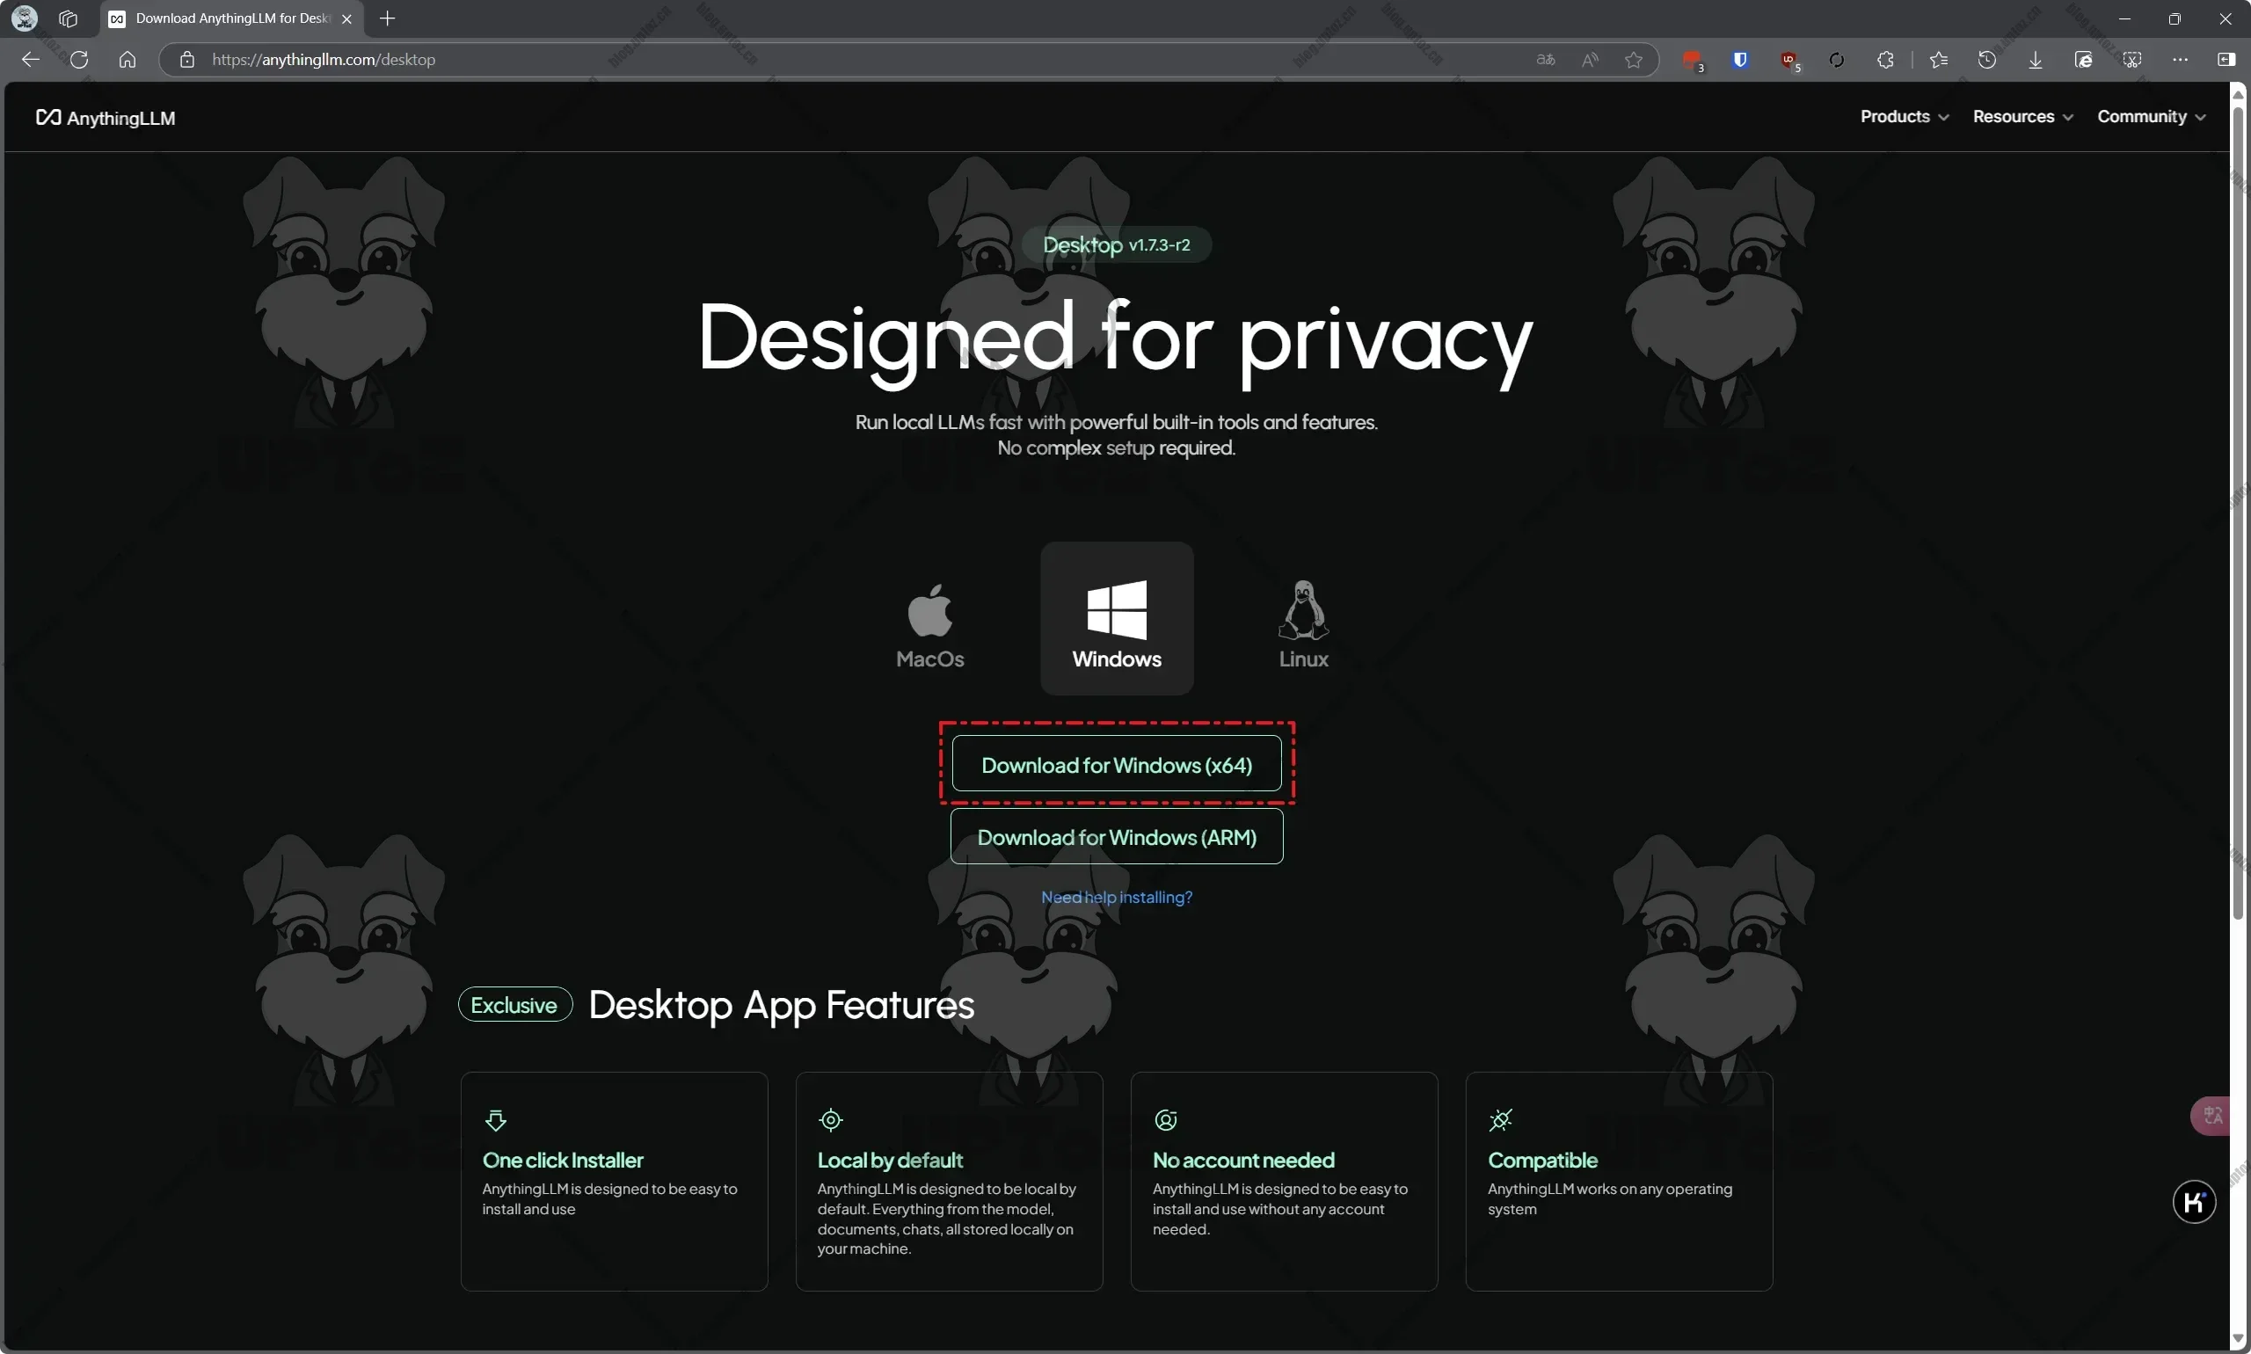The height and width of the screenshot is (1354, 2251).
Task: Open Internet Explorer mode icon
Action: (x=2083, y=59)
